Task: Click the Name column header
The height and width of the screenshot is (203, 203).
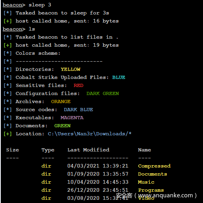Action: 145,150
